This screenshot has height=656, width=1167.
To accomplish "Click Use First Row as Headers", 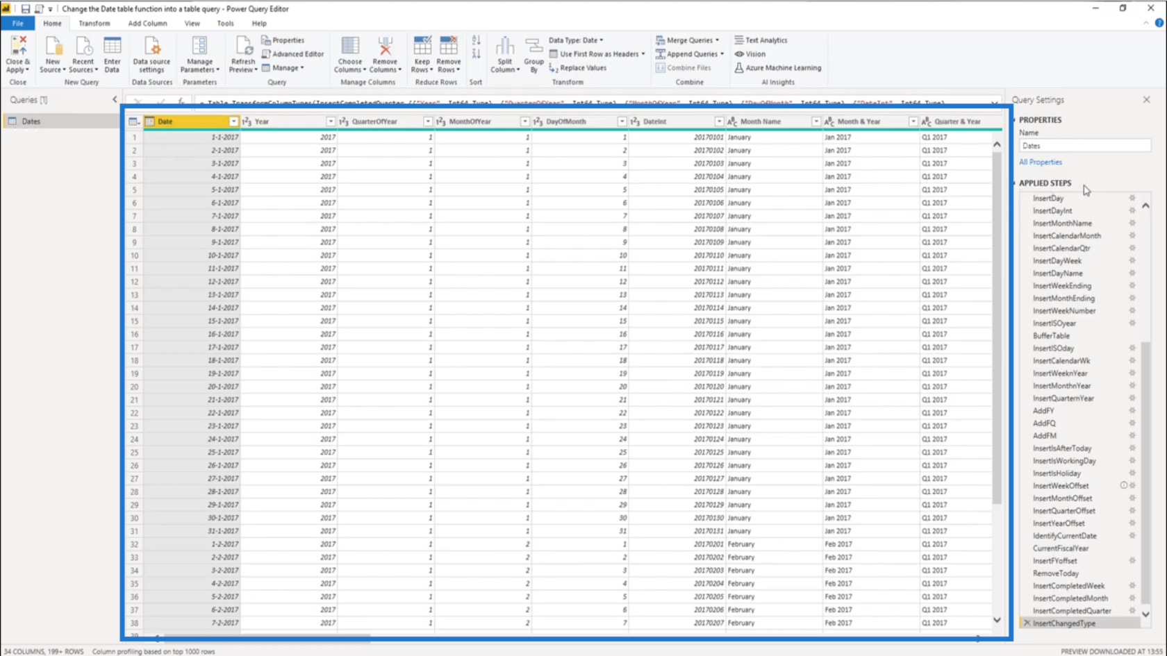I will 597,54.
